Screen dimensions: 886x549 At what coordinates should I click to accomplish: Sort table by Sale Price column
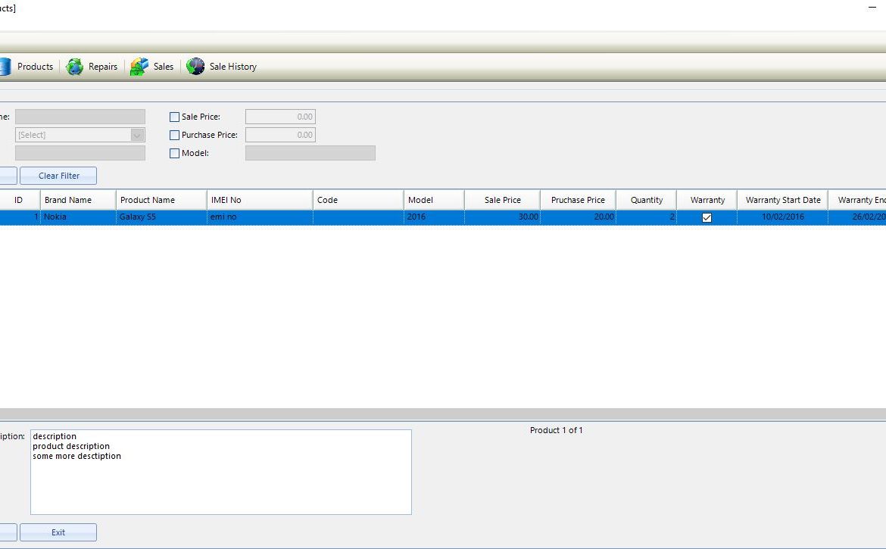pyautogui.click(x=502, y=200)
